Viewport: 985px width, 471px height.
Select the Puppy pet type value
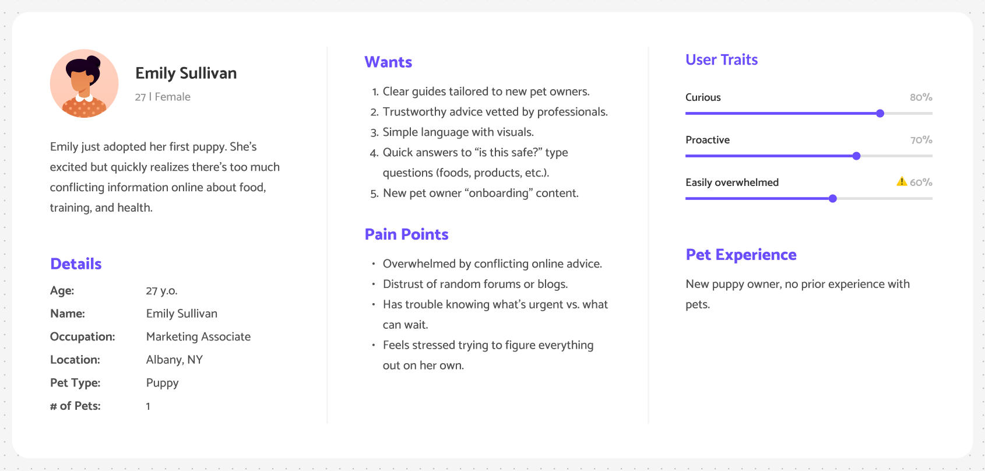[162, 383]
